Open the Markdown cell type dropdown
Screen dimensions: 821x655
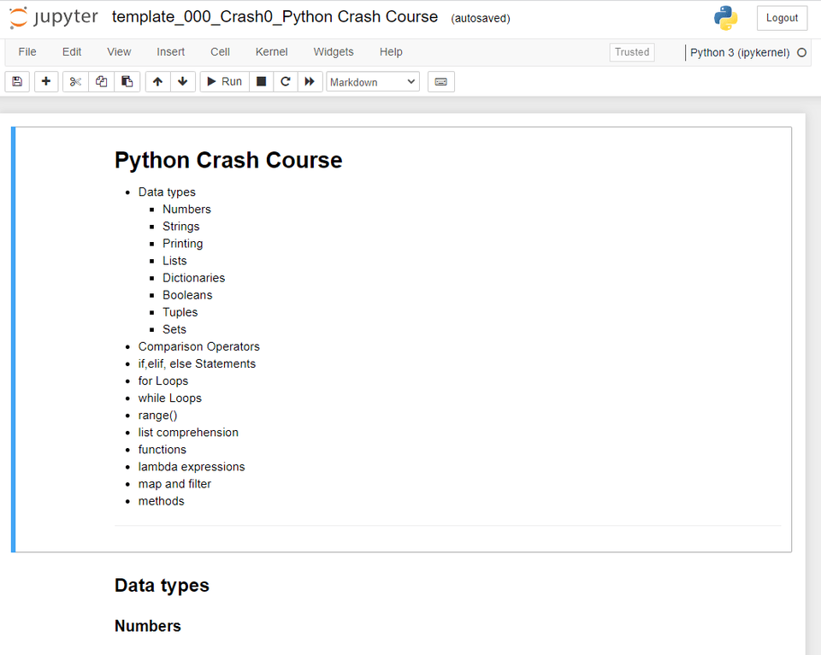coord(373,82)
